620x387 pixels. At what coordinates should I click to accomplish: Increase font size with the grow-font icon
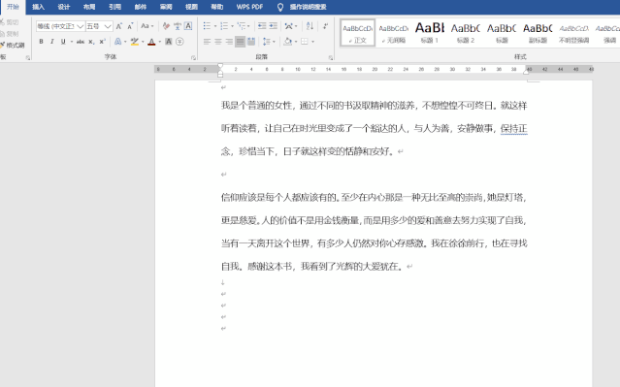(119, 26)
